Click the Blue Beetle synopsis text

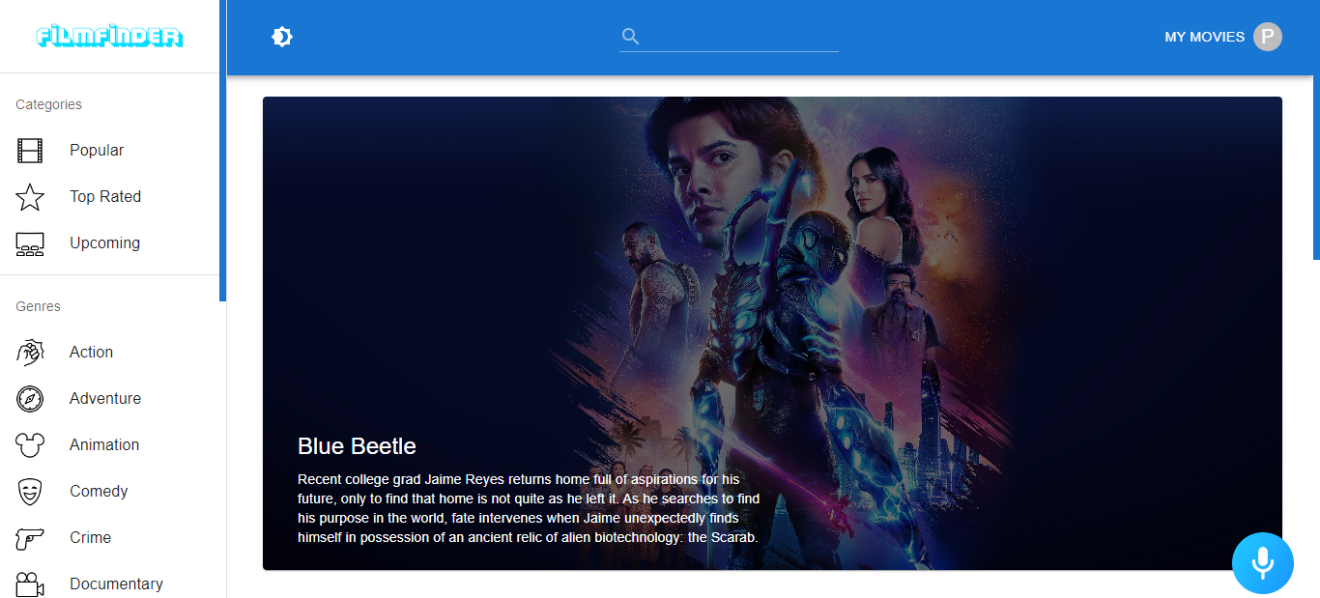[x=529, y=508]
